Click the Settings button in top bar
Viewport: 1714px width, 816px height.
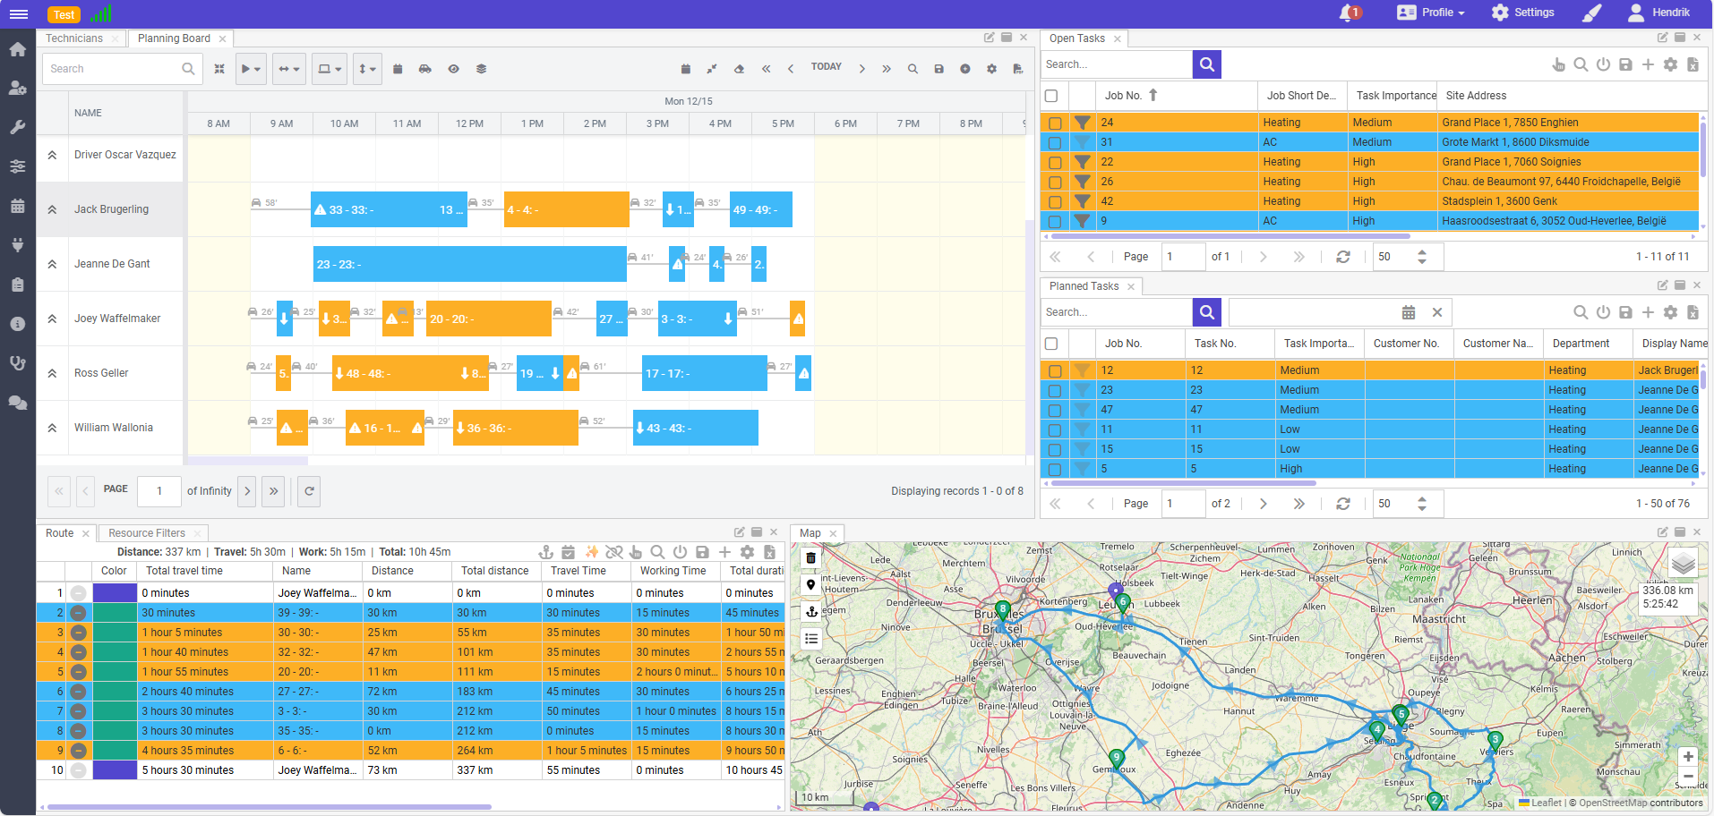tap(1523, 13)
